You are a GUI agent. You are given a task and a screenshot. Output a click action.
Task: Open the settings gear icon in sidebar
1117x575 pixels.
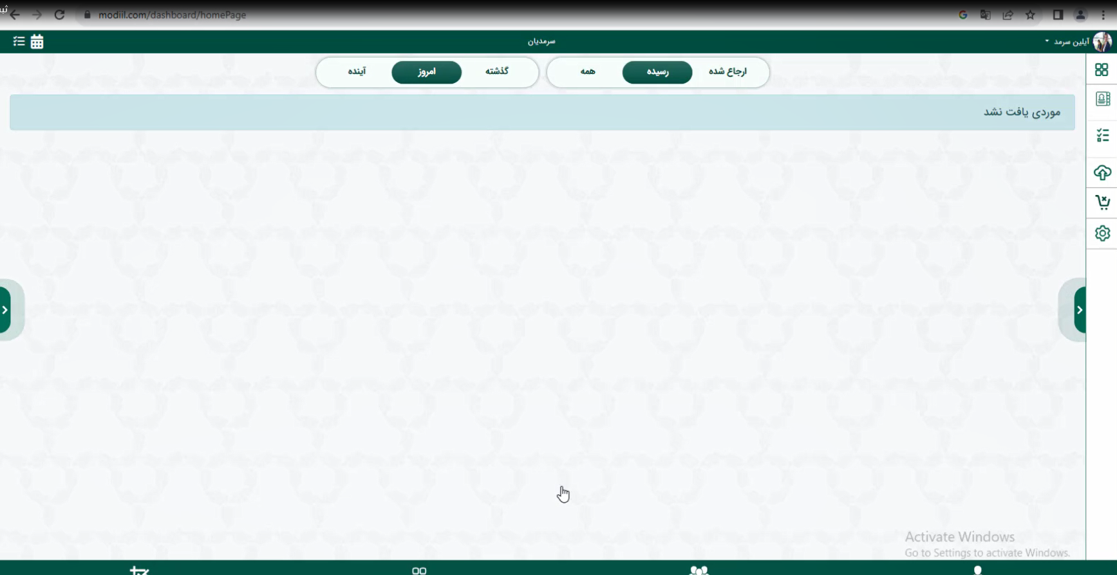[x=1102, y=233]
